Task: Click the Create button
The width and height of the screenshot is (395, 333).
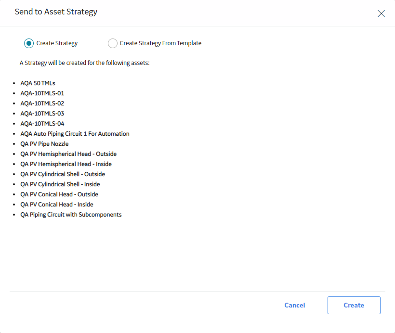Action: 354,305
